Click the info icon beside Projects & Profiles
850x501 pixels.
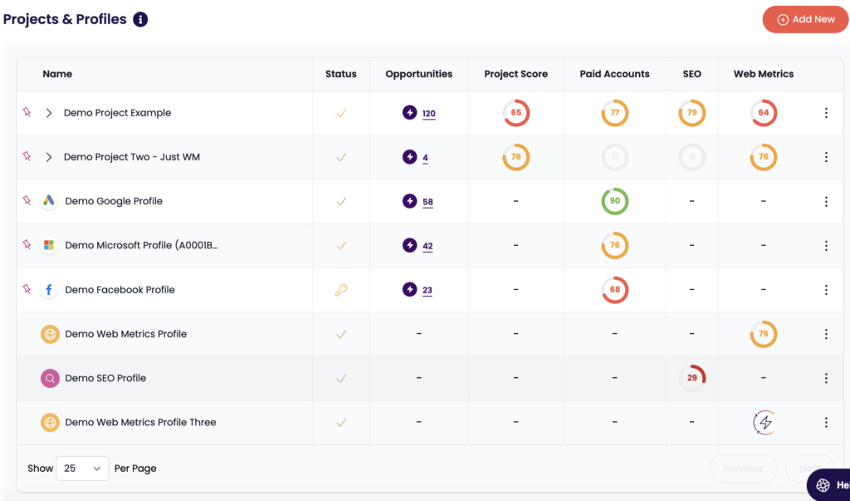click(140, 19)
